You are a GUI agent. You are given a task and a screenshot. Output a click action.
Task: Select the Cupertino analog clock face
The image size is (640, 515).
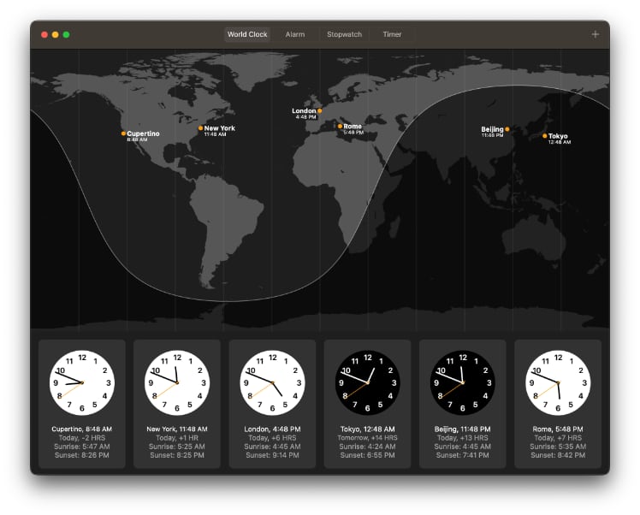82,382
